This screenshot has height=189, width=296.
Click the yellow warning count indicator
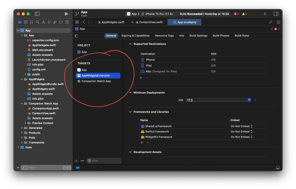click(x=245, y=14)
